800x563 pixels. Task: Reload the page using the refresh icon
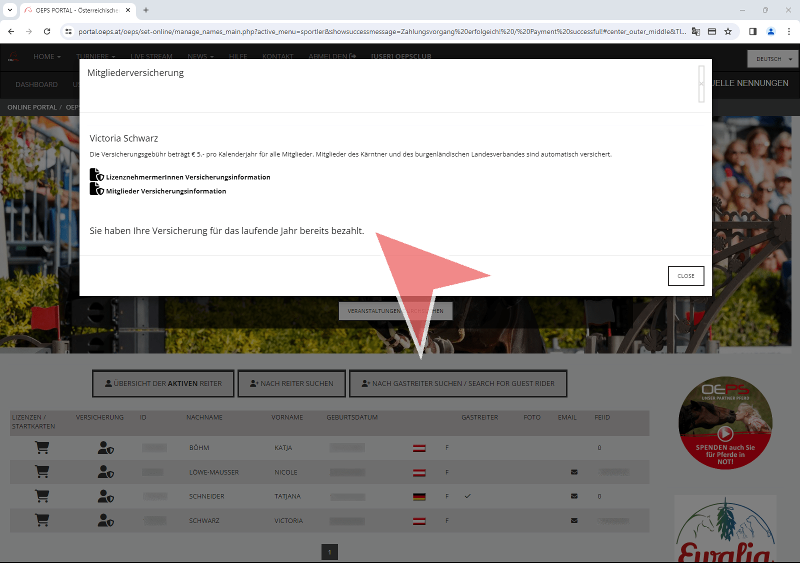(47, 31)
